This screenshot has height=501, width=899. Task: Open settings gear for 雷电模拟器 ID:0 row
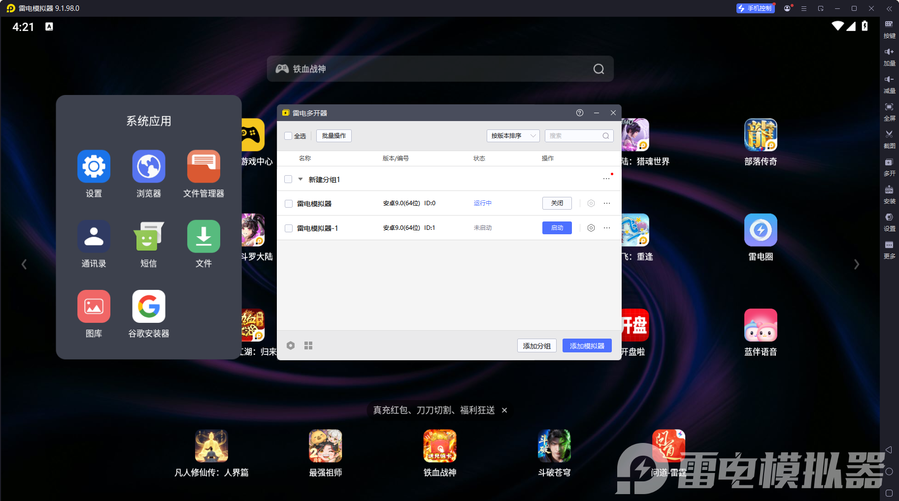[x=591, y=203]
